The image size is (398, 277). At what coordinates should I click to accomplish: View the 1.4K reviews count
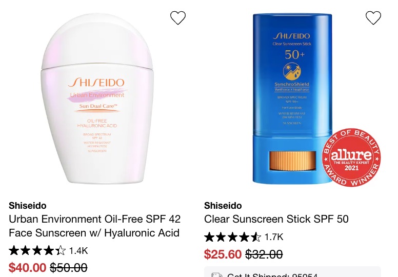coord(78,251)
